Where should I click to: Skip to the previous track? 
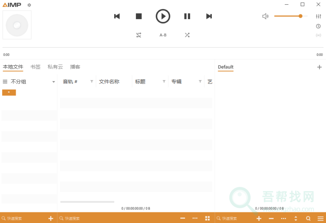coord(117,16)
